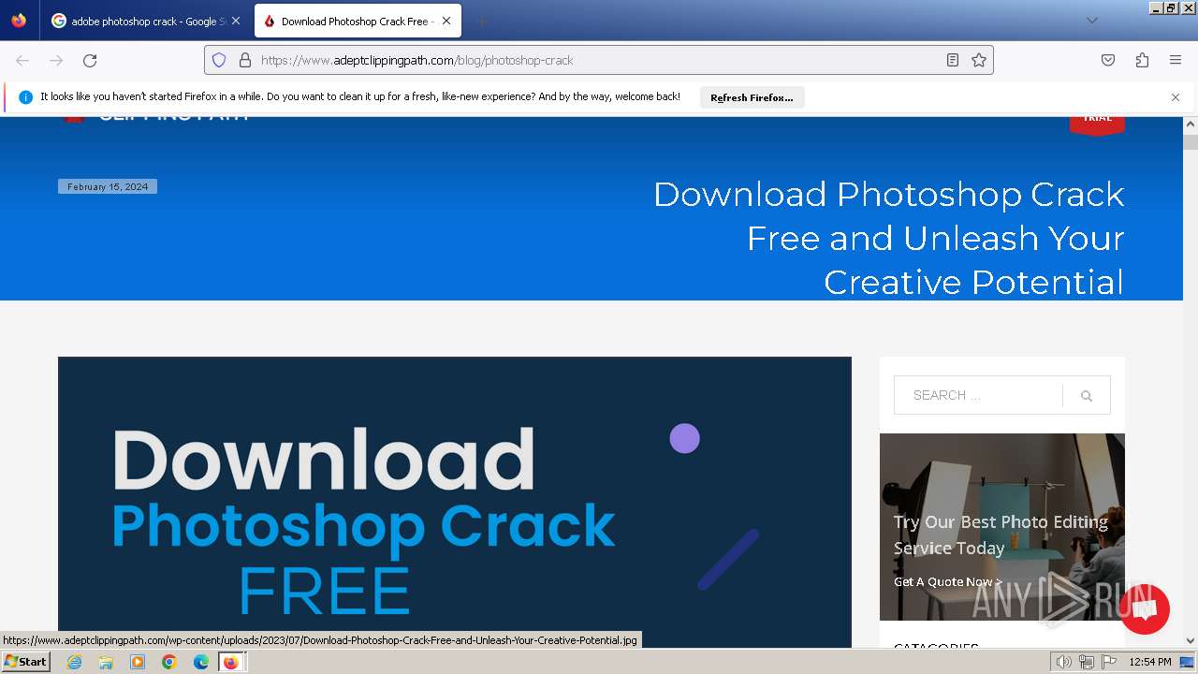1198x674 pixels.
Task: Open the network tray icon
Action: coord(1087,662)
